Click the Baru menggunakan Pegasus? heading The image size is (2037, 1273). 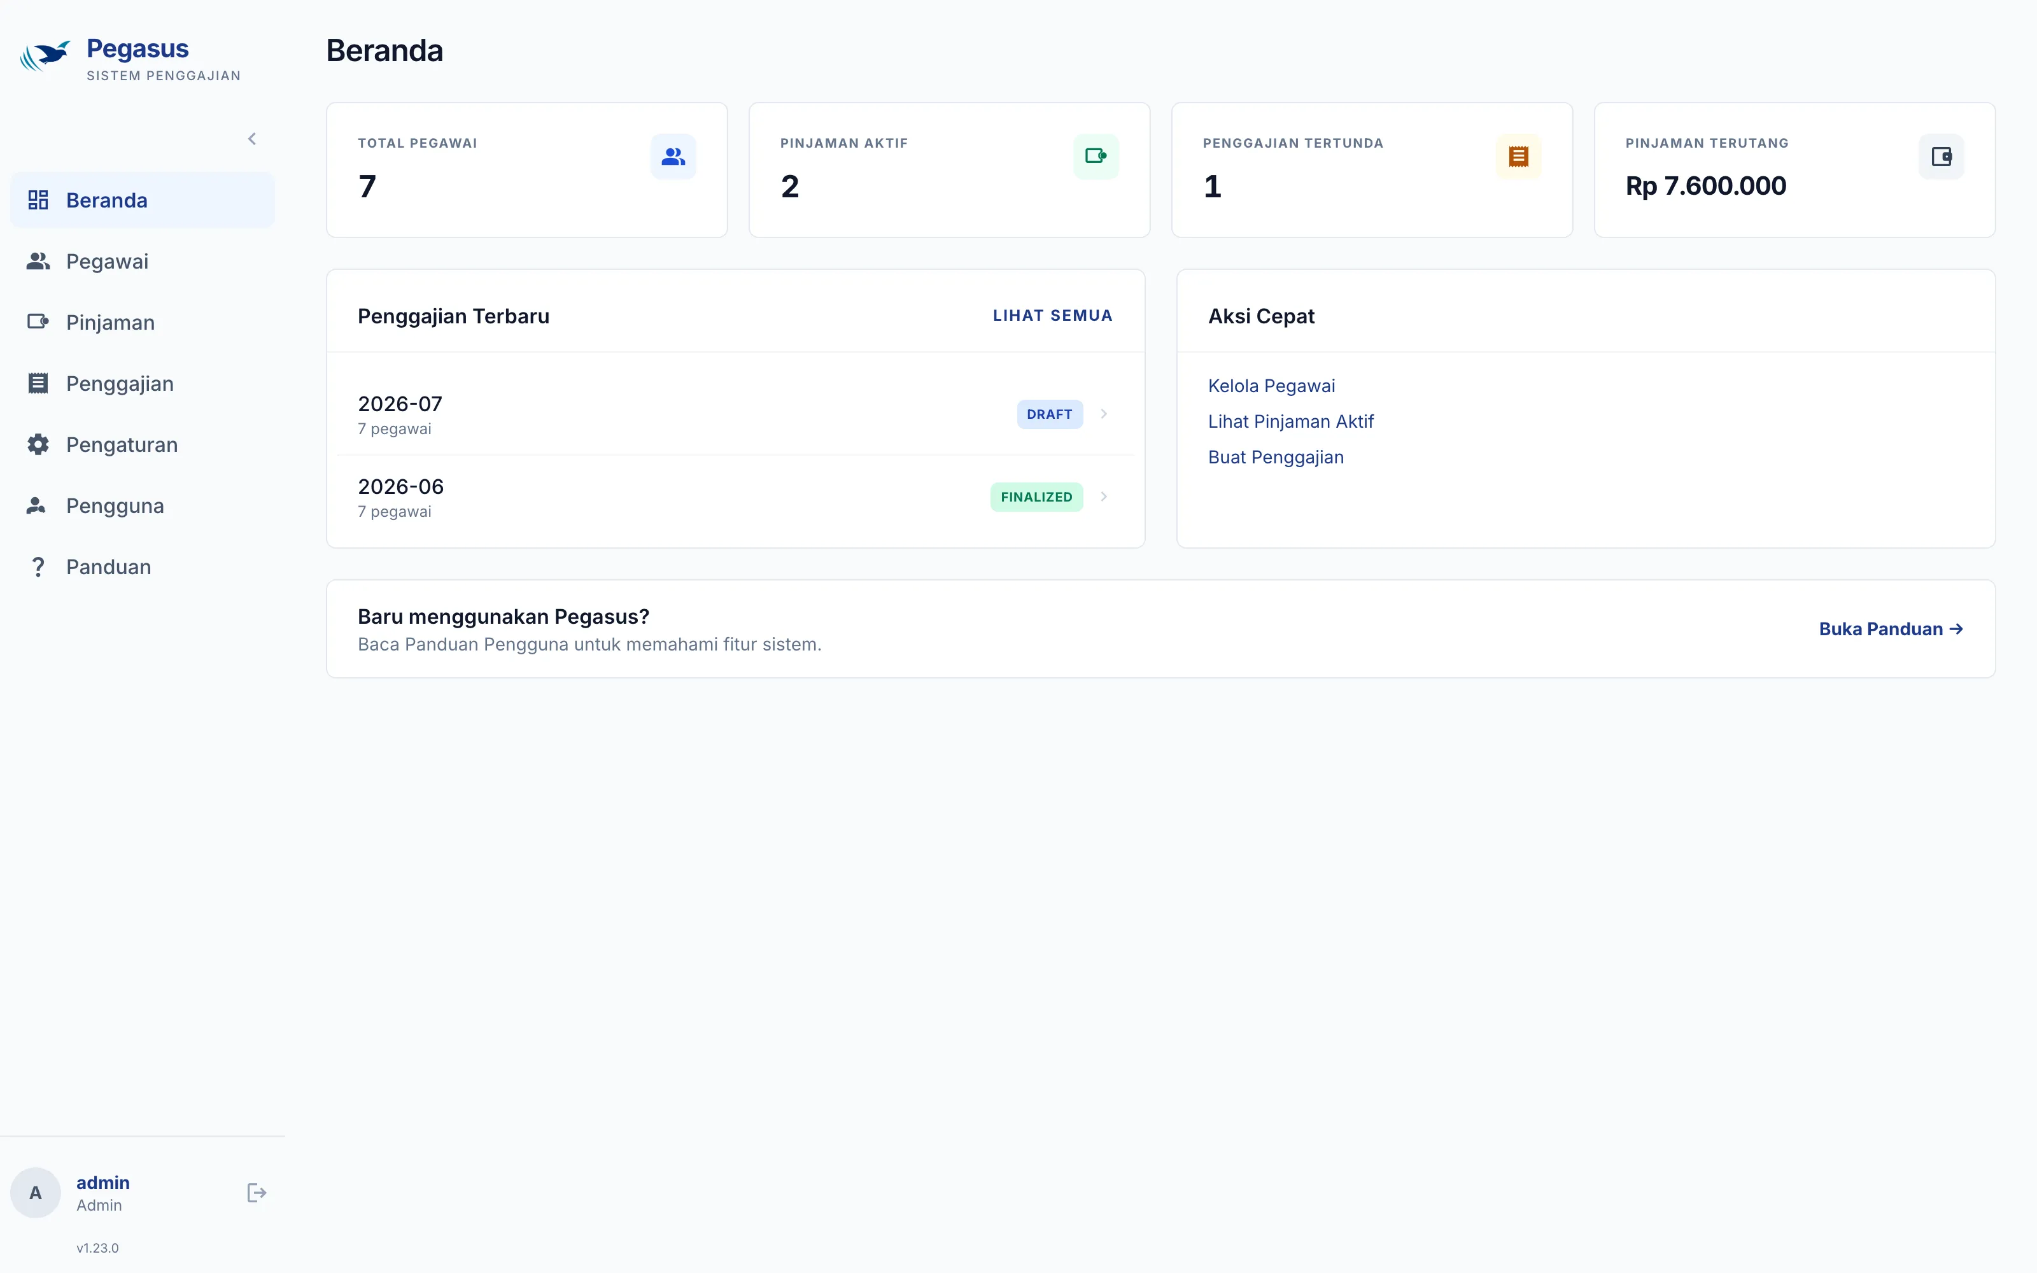504,616
